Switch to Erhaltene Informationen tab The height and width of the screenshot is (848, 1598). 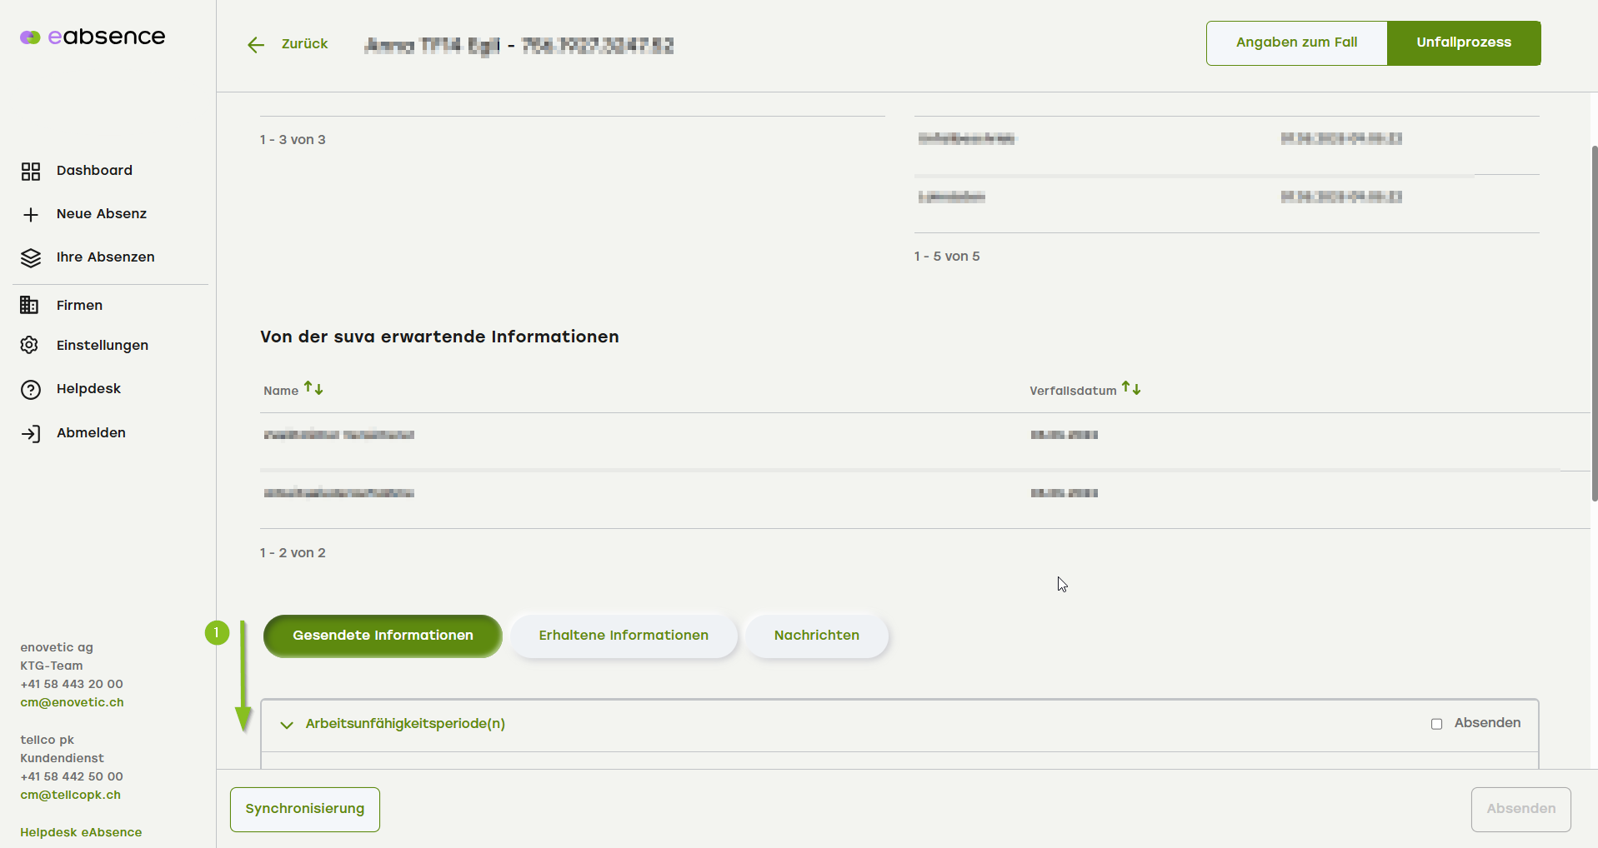click(624, 636)
